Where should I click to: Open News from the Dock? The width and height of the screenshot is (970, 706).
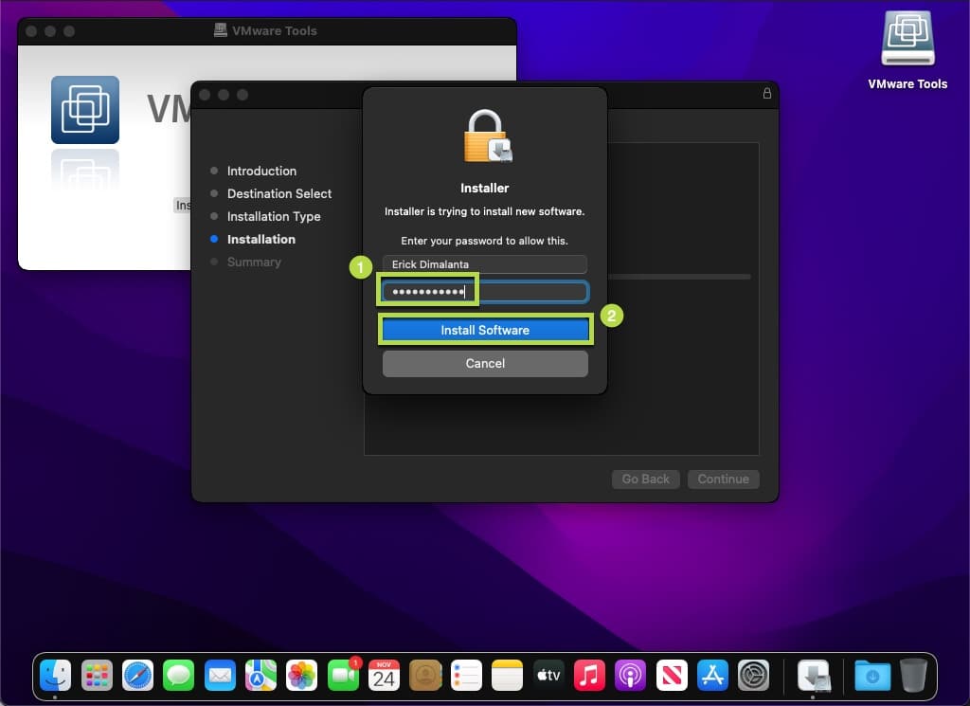(672, 675)
